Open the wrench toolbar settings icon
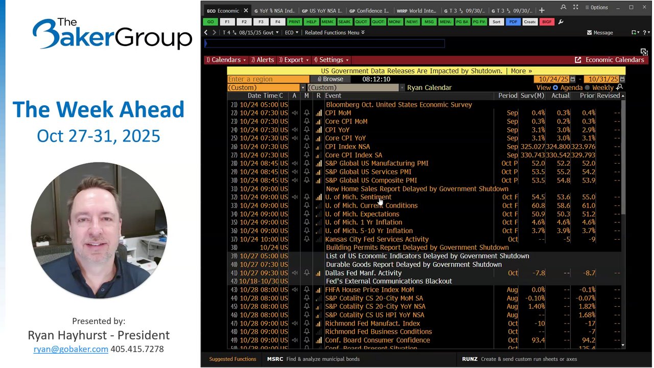 (560, 22)
